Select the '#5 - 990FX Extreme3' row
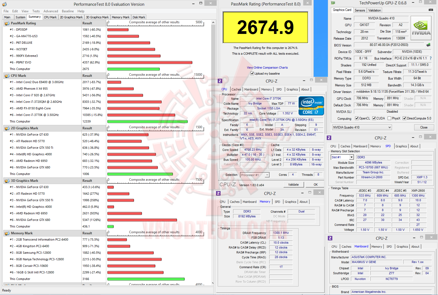 tap(54, 56)
